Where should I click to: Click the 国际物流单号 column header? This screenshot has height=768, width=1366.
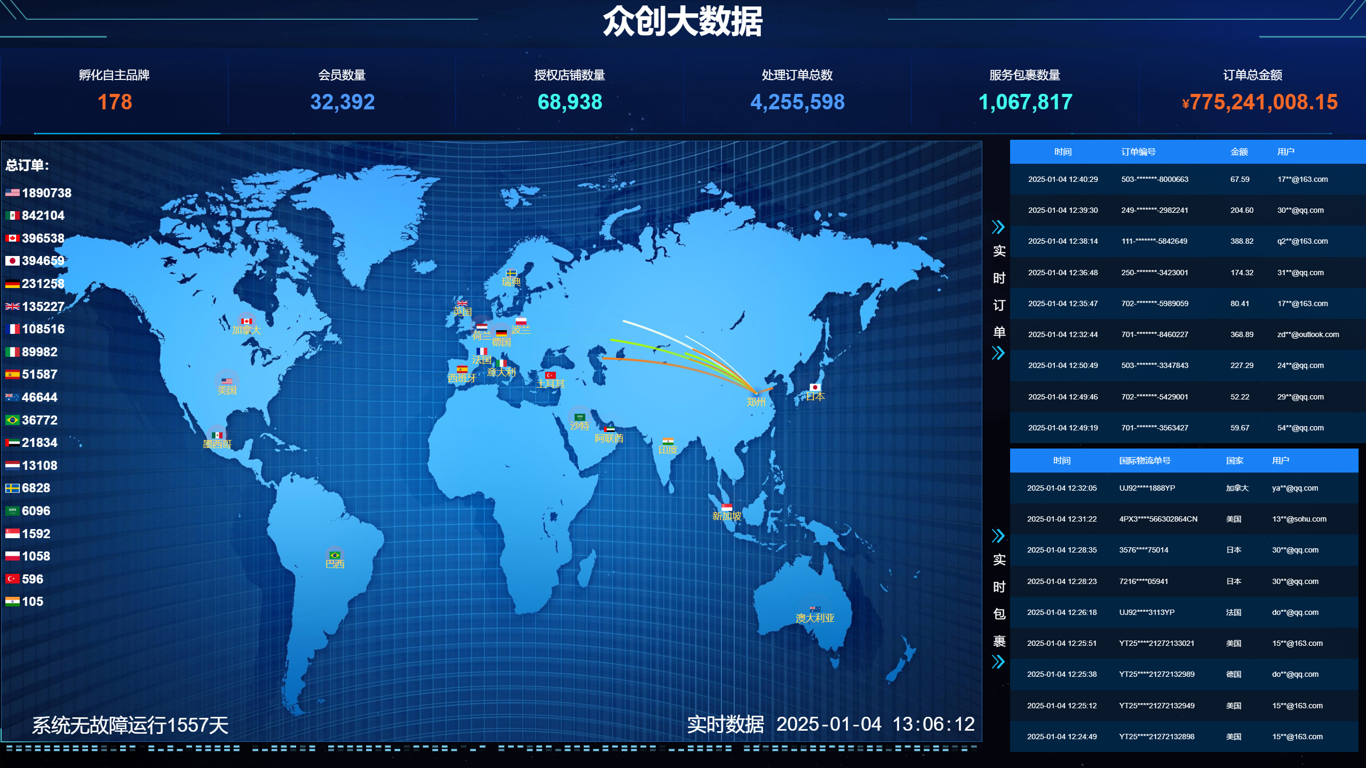(x=1145, y=461)
